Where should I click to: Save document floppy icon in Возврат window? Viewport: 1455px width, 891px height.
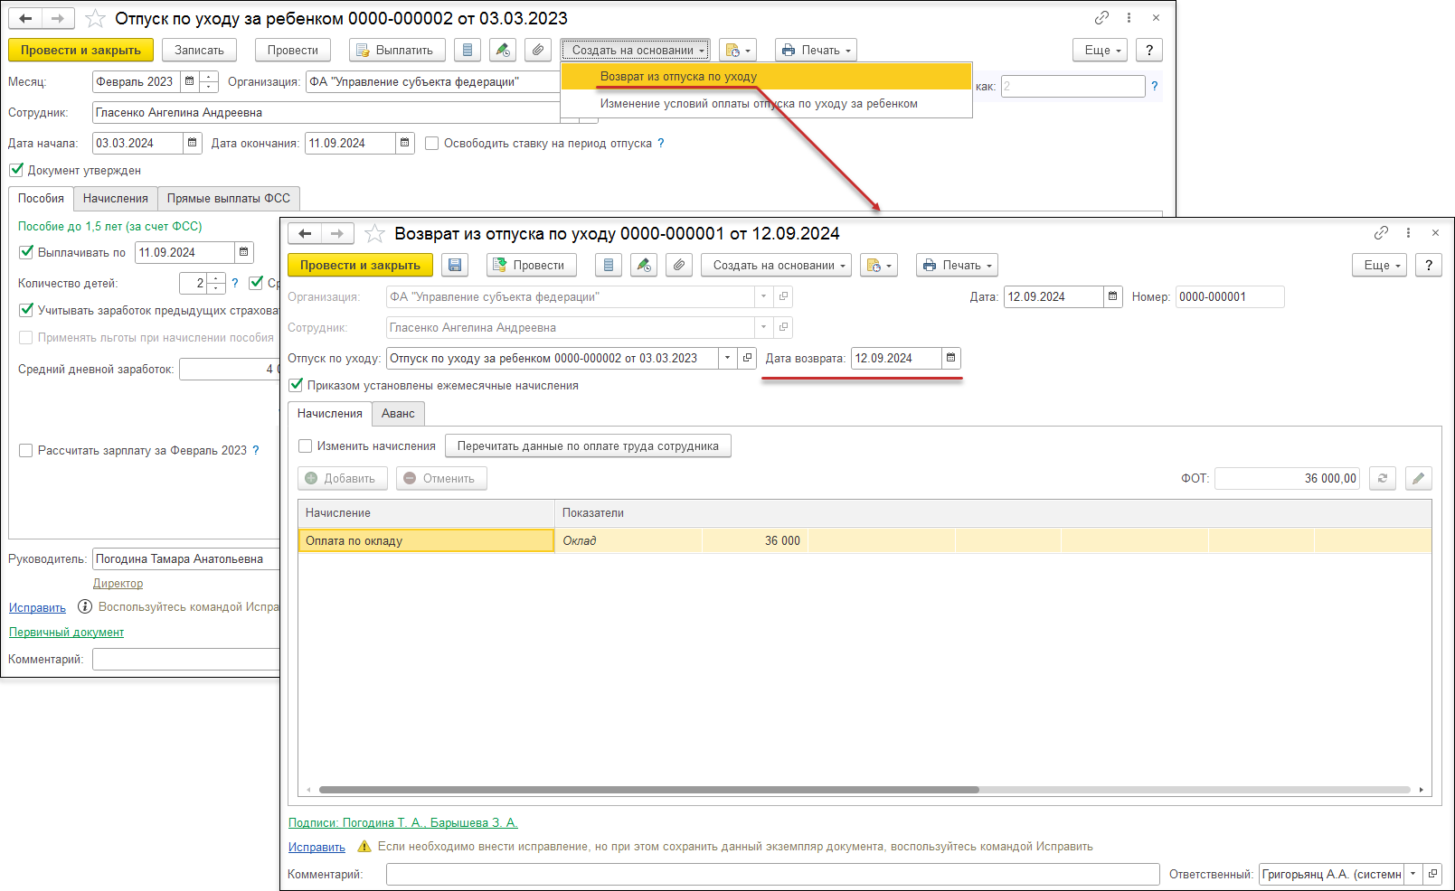tap(455, 266)
